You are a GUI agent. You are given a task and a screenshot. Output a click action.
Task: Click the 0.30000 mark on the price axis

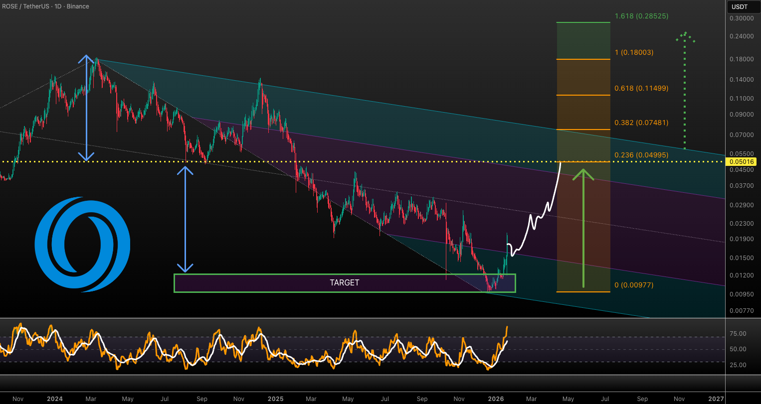(x=743, y=18)
